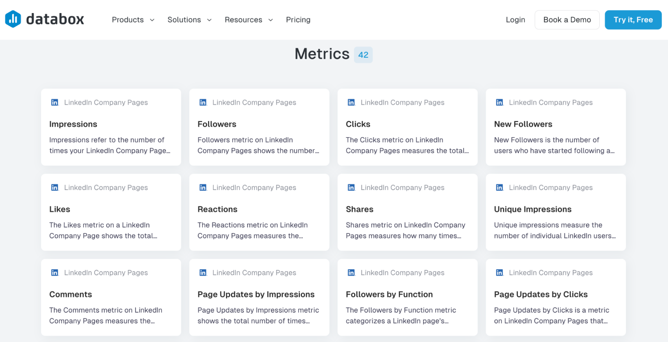Click the LinkedIn icon on the New Followers card
668x342 pixels.
pyautogui.click(x=499, y=102)
